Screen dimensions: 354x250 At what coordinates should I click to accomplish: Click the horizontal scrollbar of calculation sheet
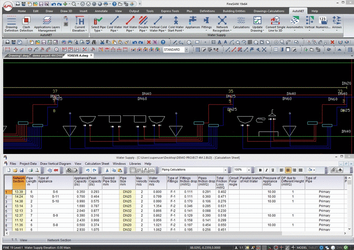tap(146, 233)
